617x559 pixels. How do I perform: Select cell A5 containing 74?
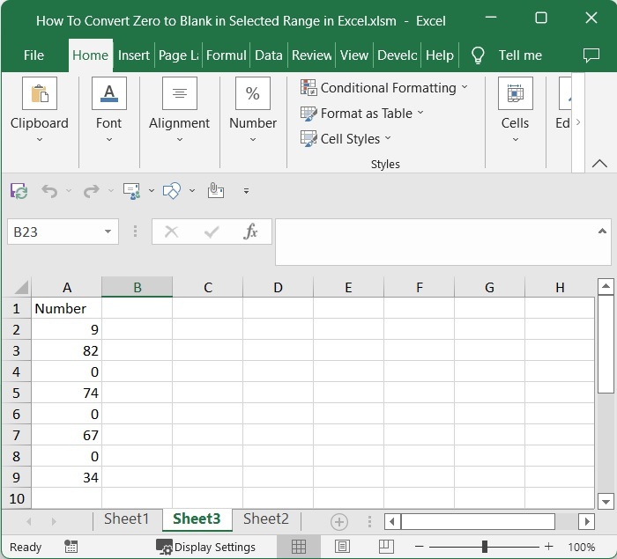click(x=67, y=393)
